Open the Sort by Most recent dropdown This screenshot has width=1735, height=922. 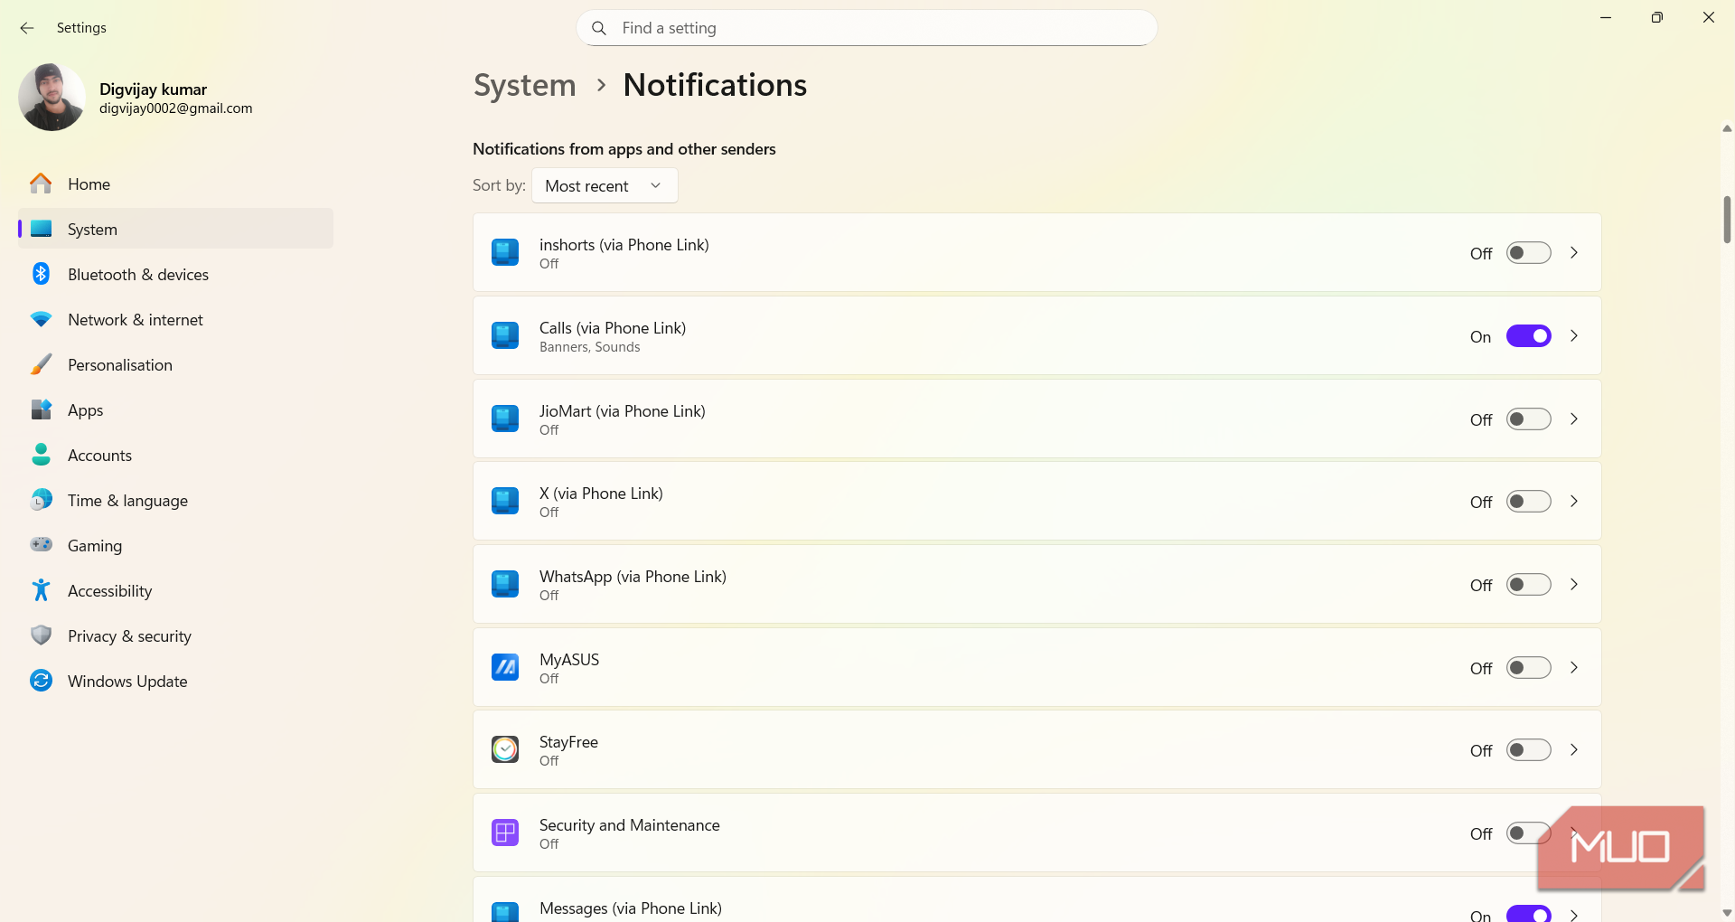(x=605, y=185)
